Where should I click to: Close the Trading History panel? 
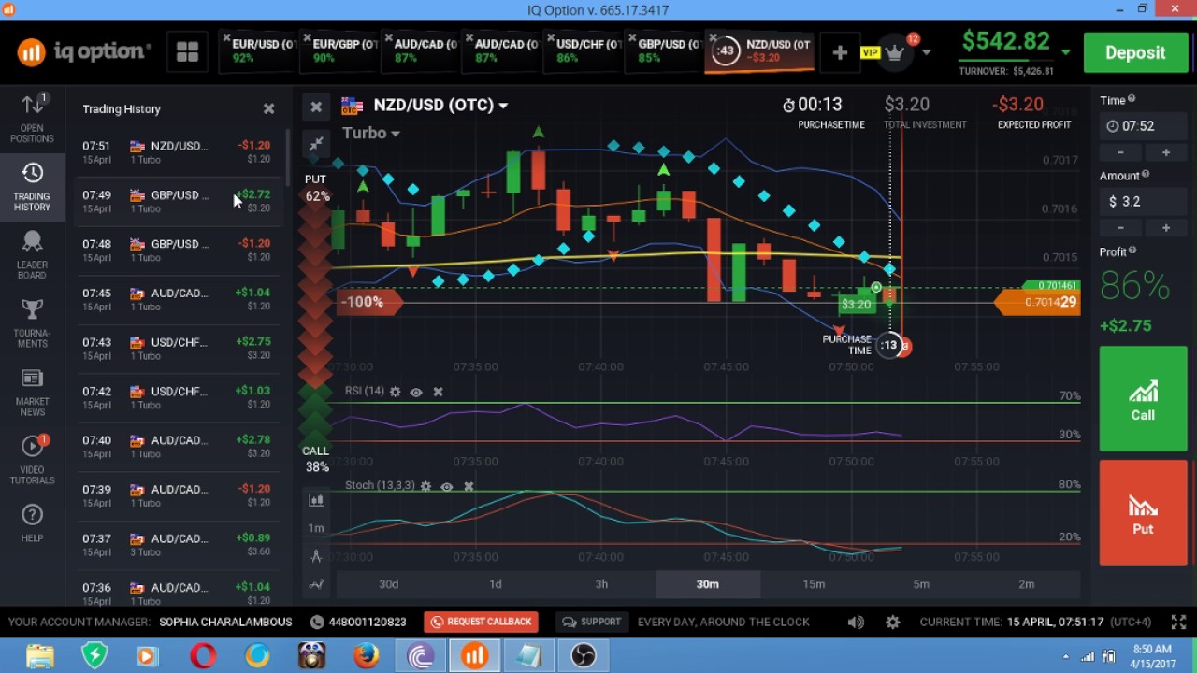(268, 108)
